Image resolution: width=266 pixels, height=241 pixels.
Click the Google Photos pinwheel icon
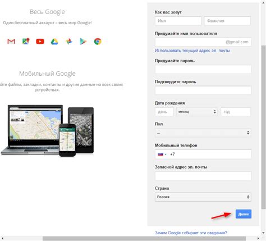pos(69,42)
